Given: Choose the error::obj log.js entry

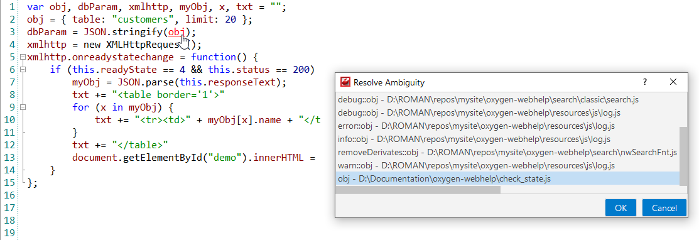Looking at the screenshot, I should tap(507, 126).
